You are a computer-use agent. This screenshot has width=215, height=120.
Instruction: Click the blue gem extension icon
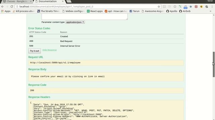pyautogui.click(x=191, y=7)
